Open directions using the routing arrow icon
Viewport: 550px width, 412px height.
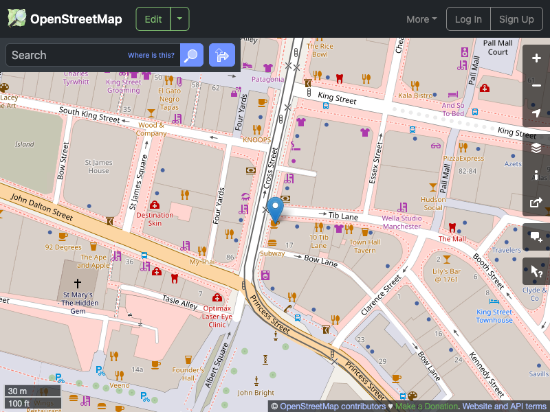pyautogui.click(x=221, y=55)
